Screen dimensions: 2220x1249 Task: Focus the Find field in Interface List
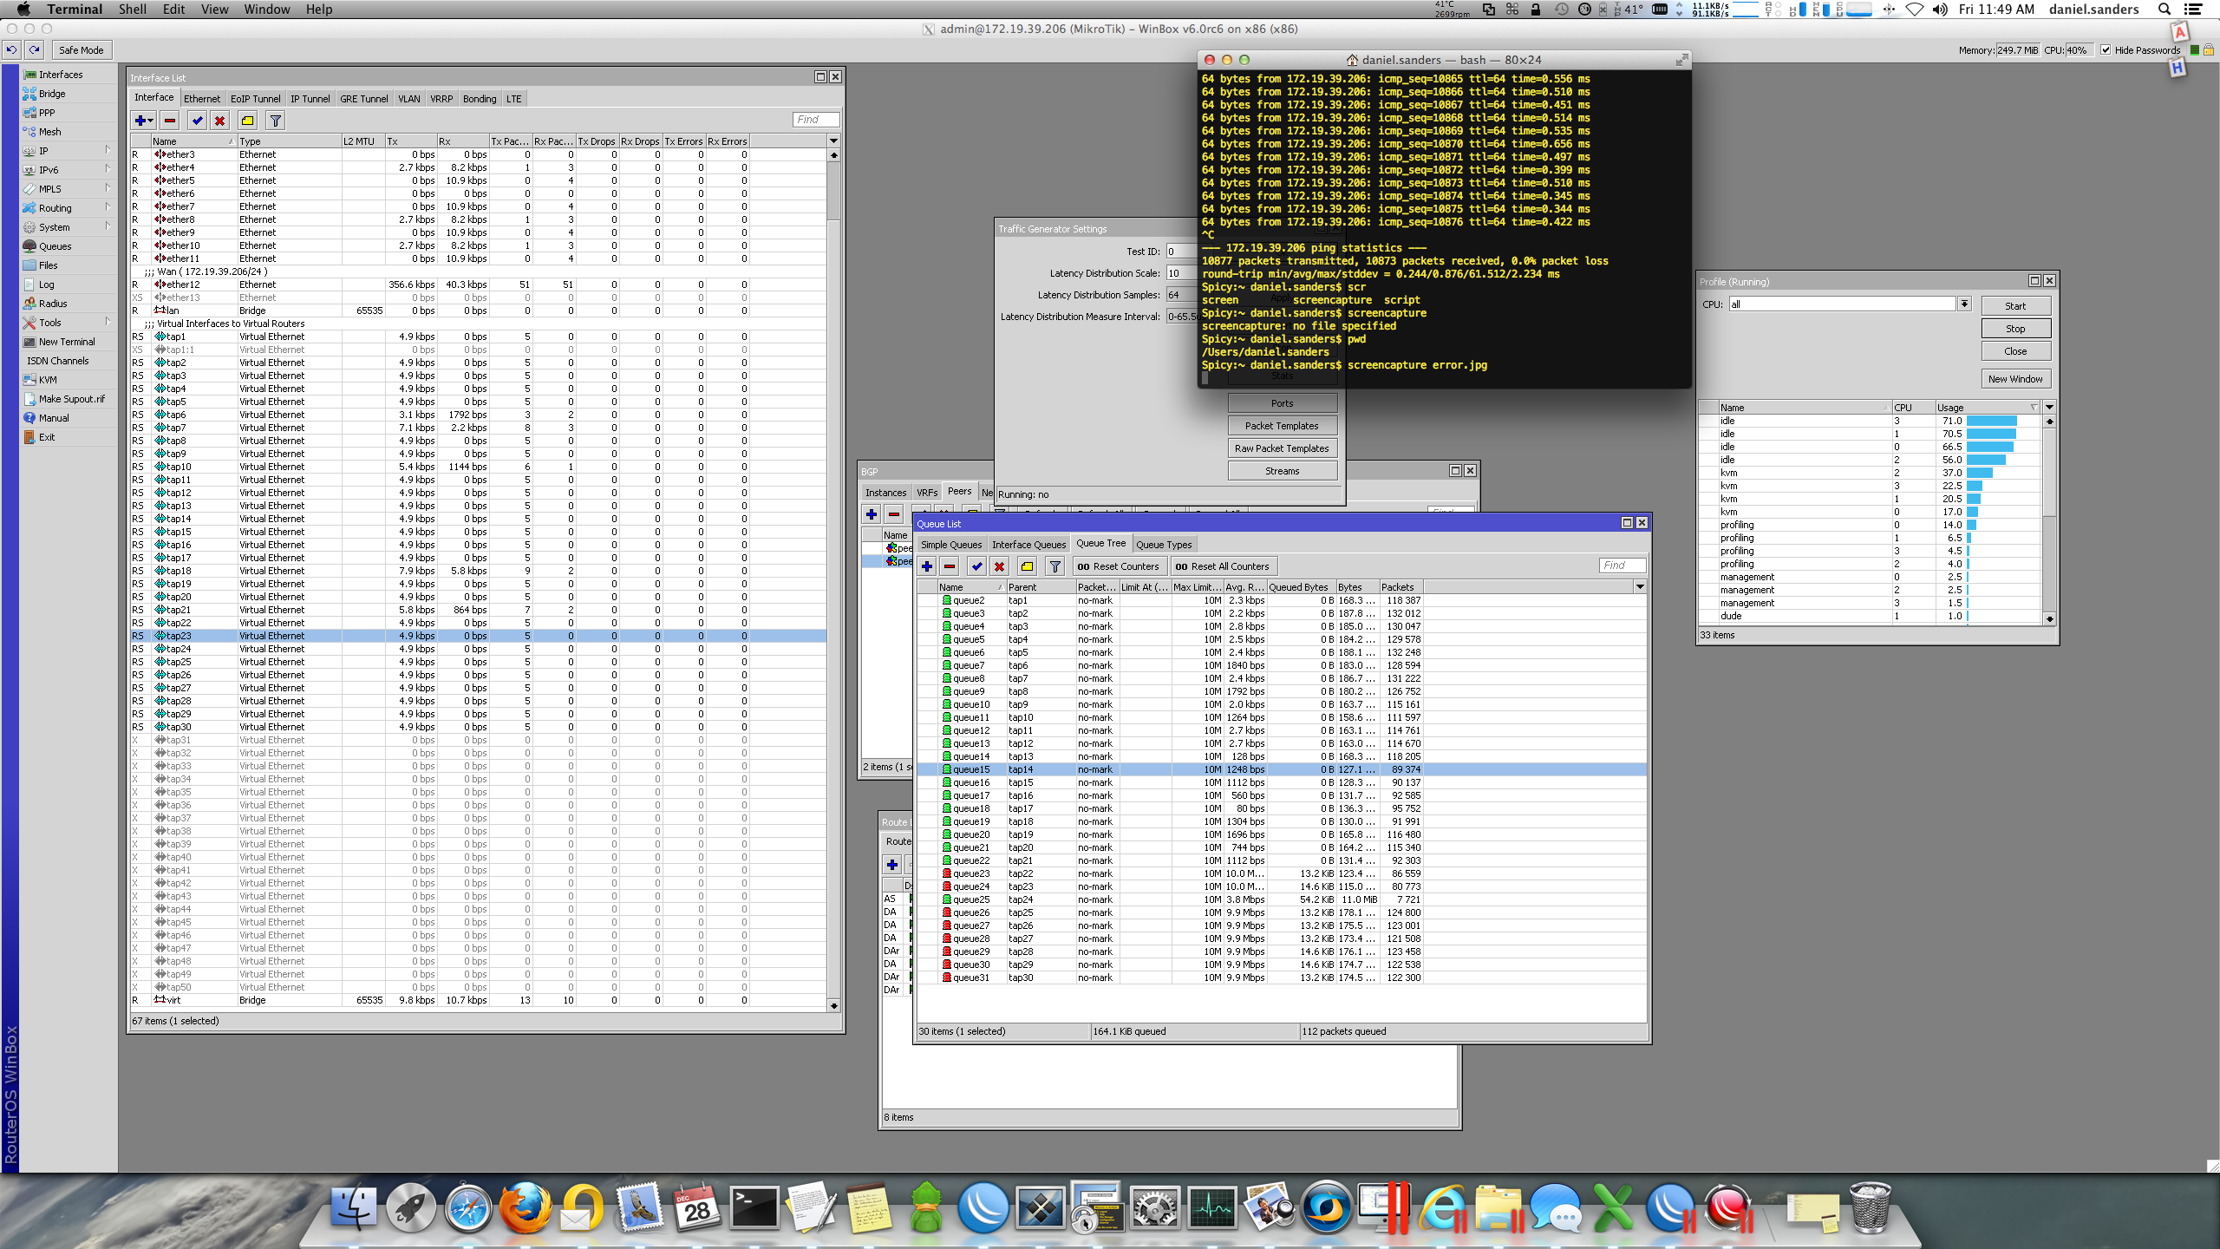(x=816, y=120)
